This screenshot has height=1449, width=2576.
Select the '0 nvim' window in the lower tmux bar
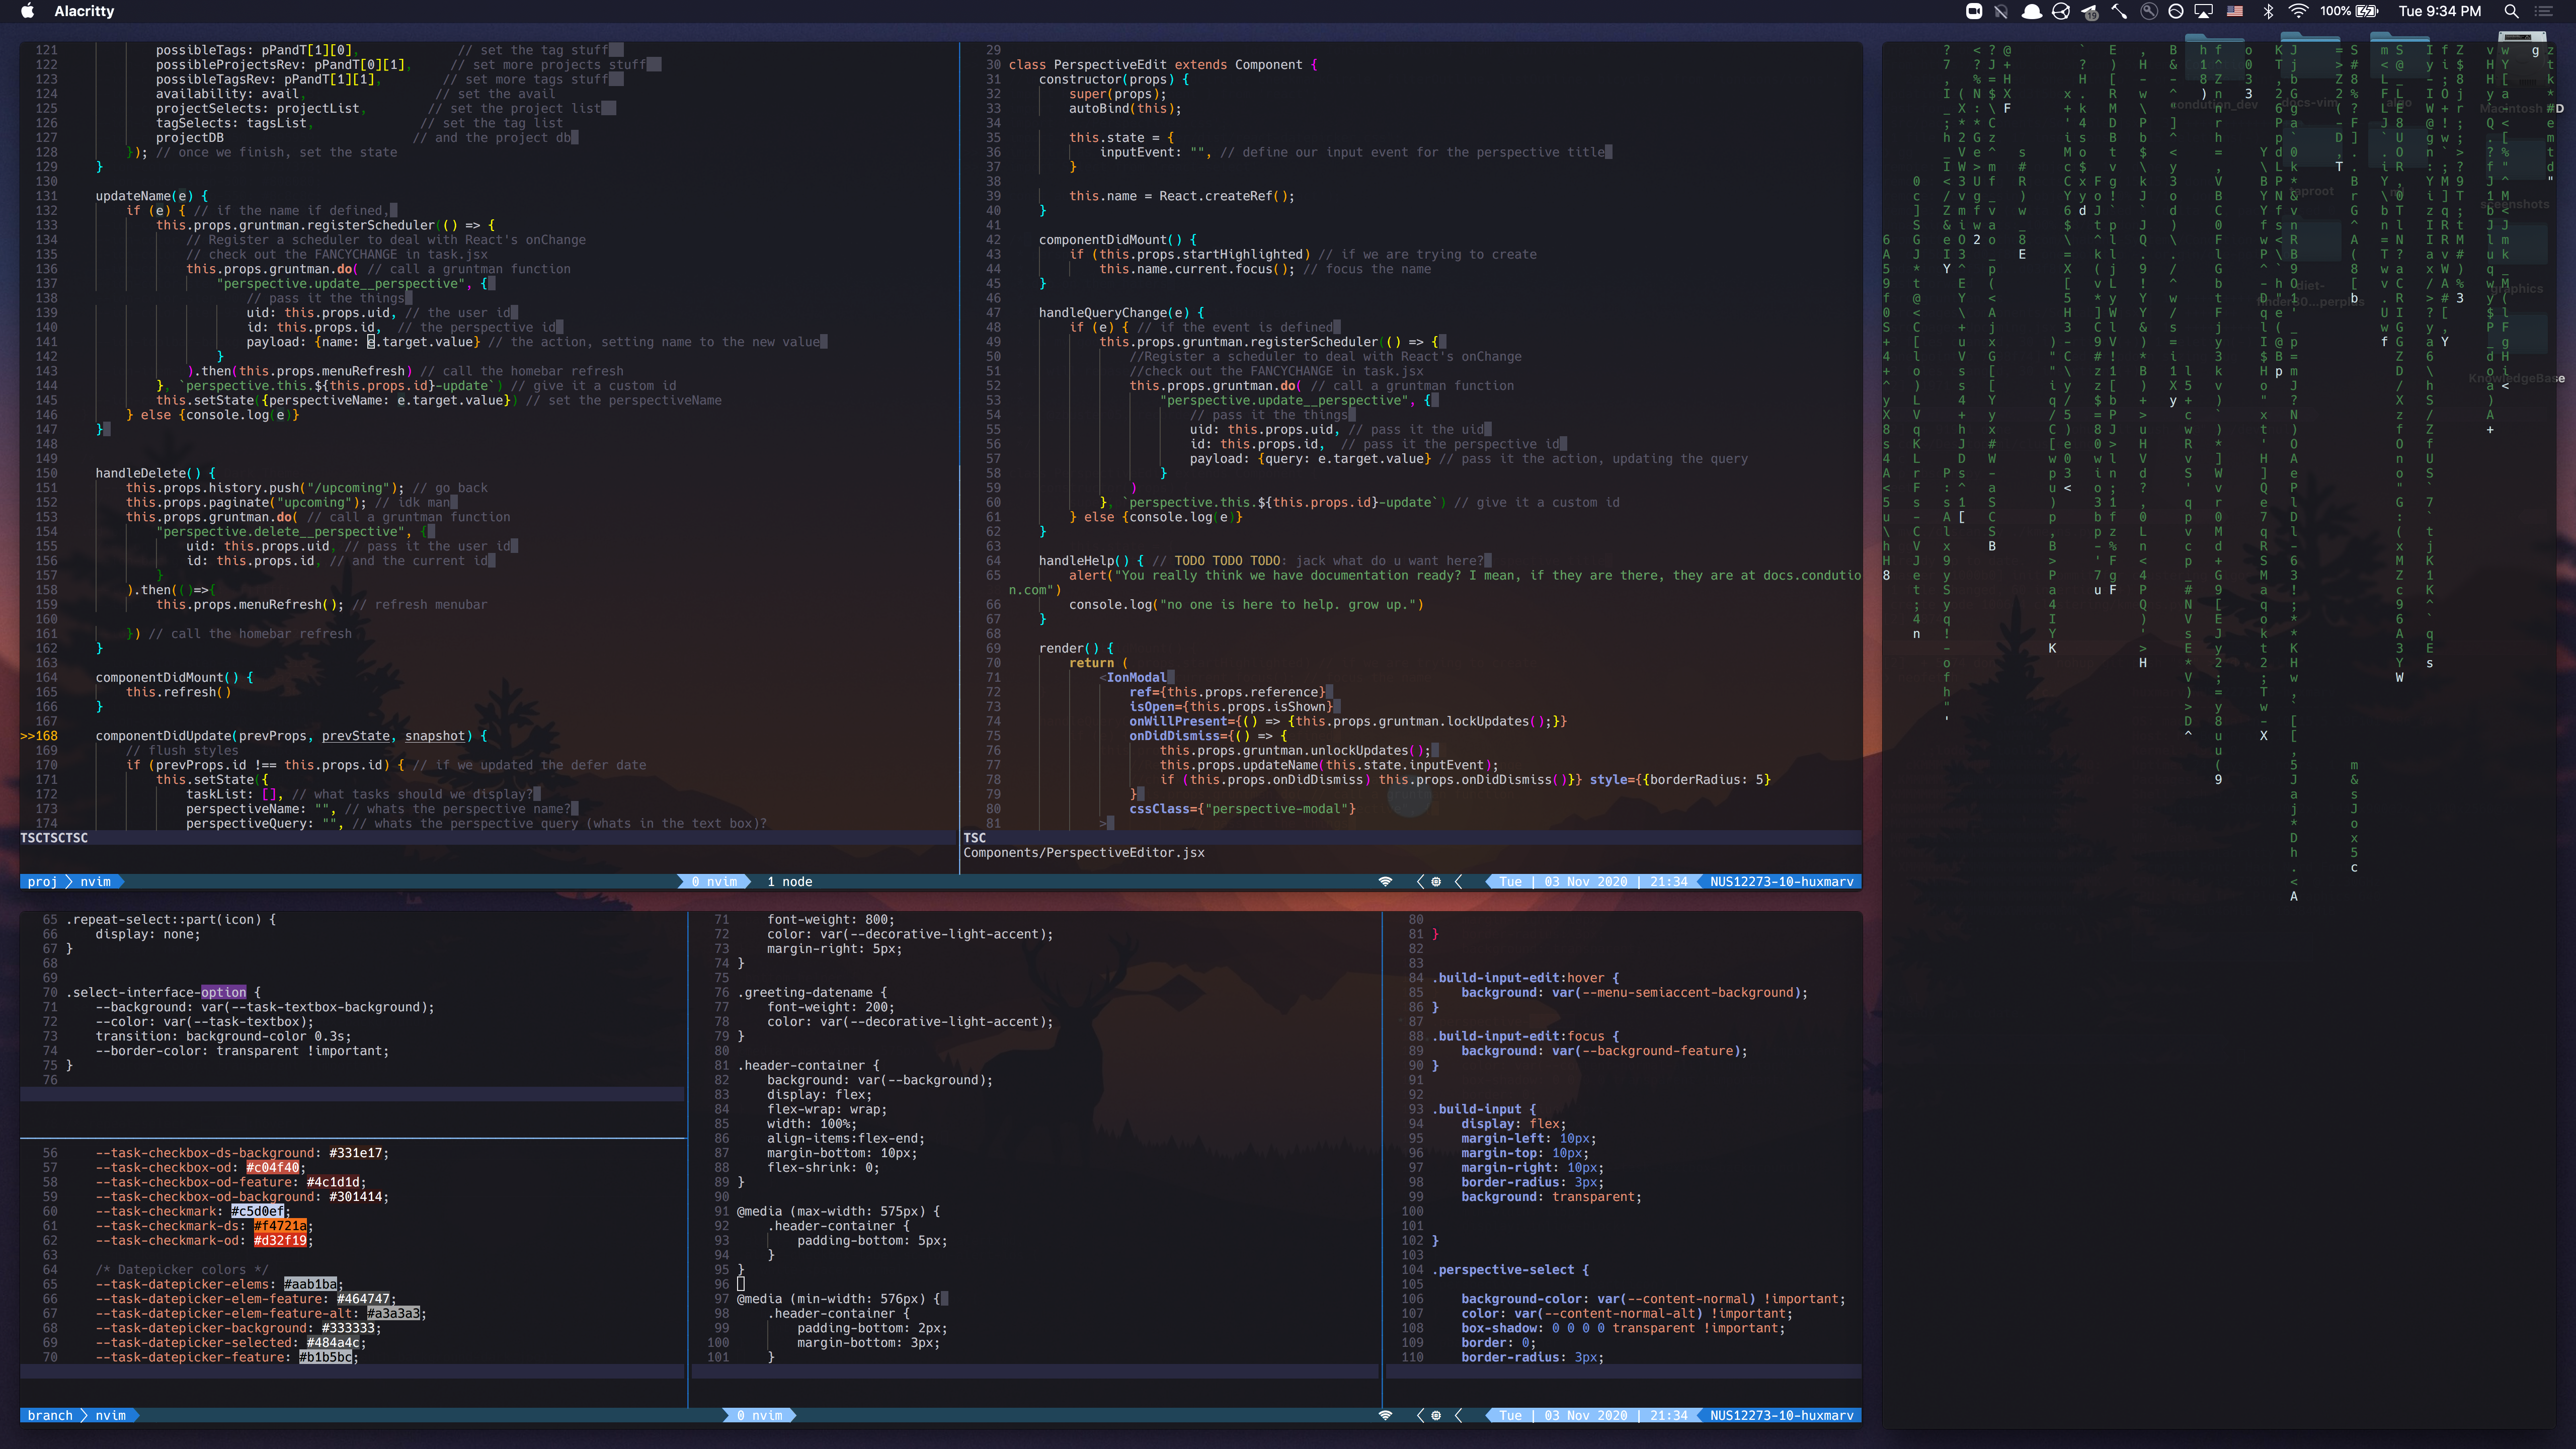pyautogui.click(x=759, y=1415)
